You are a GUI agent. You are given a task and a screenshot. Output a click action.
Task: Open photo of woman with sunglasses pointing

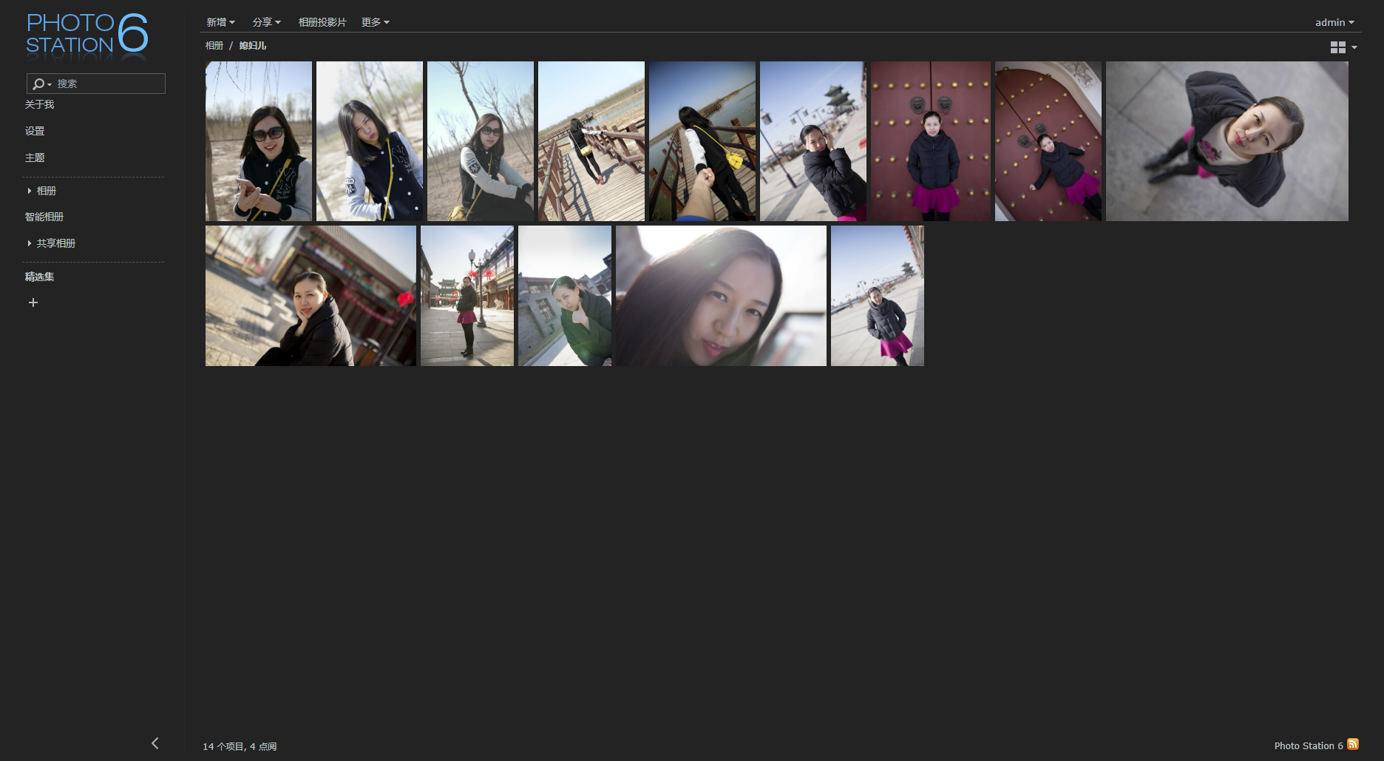(259, 141)
